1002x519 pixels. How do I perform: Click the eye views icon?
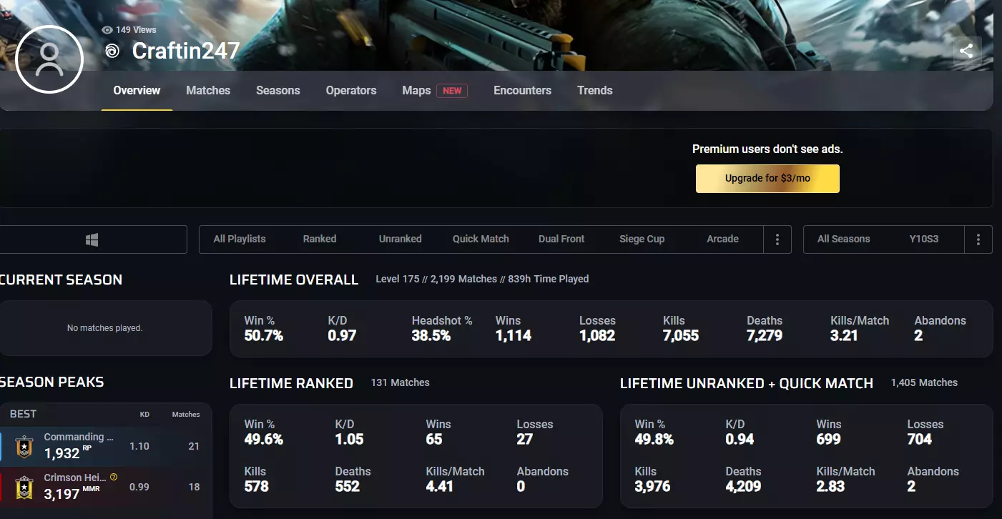point(107,30)
